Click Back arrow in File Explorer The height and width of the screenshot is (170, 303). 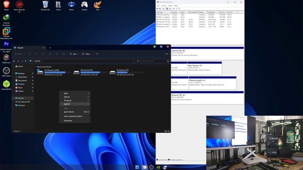(14, 61)
